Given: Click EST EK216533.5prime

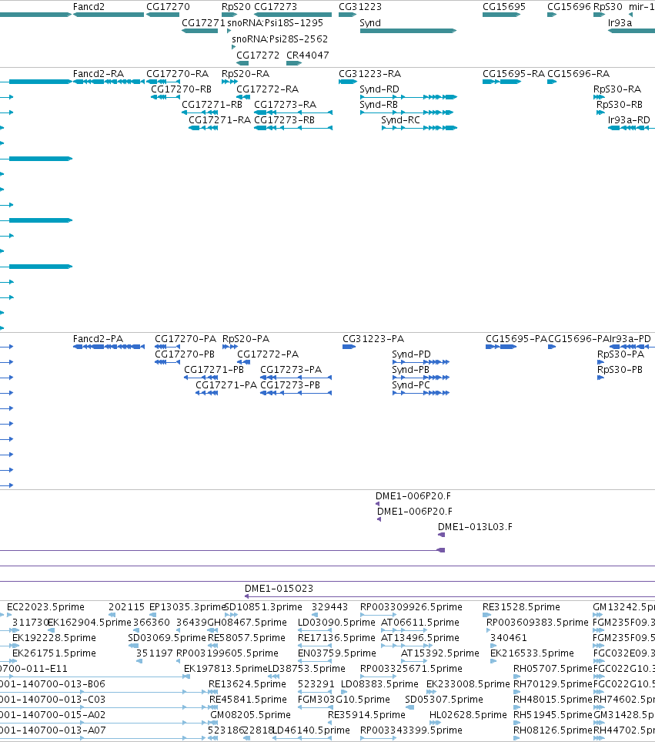Looking at the screenshot, I should coord(532,653).
